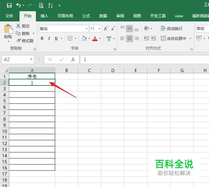Toggle Bold formatting
The height and width of the screenshot is (187, 209).
[x=42, y=38]
